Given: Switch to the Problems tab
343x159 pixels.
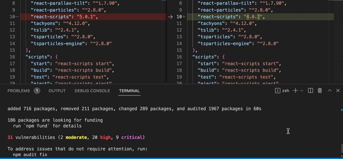Looking at the screenshot, I should coord(19,91).
